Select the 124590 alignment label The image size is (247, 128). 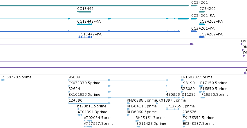pyautogui.click(x=75, y=100)
